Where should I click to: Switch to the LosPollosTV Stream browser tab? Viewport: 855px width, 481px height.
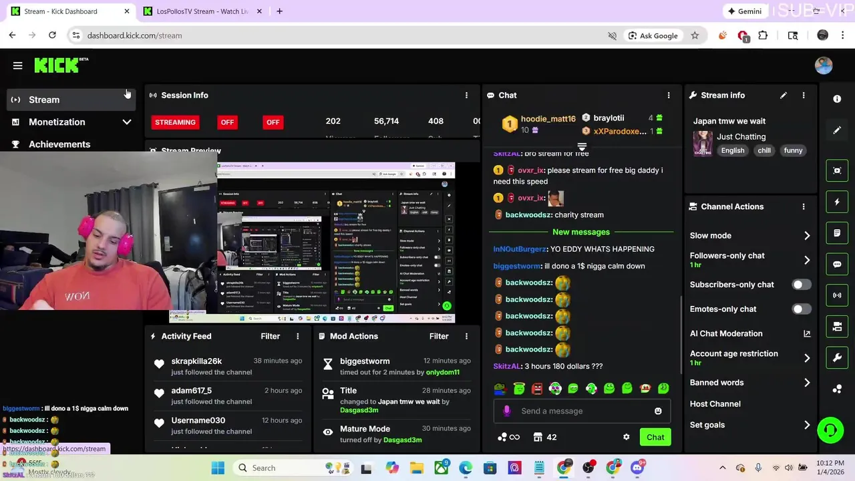tap(203, 11)
